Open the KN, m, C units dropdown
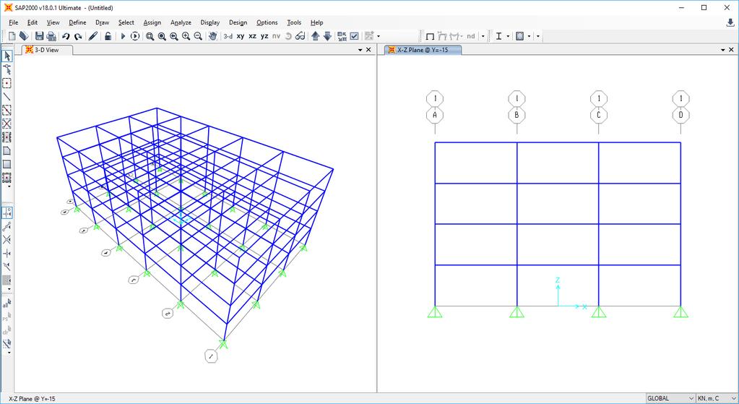This screenshot has height=404, width=739. 717,398
